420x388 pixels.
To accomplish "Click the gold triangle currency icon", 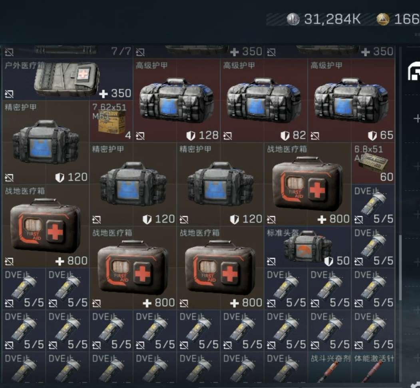I will [383, 19].
